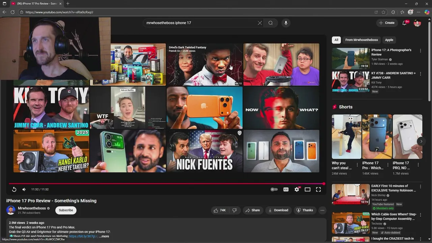Screen dimensions: 432x243
Task: Open more actions menu beside Thanks
Action: coord(322,210)
